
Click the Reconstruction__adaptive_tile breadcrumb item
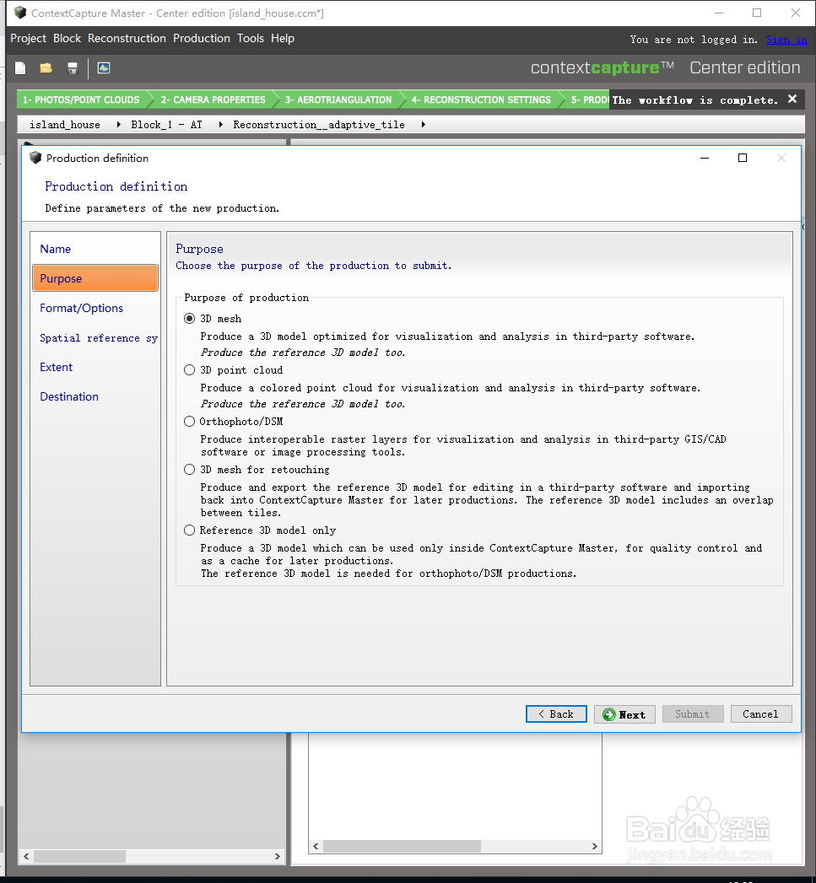click(319, 125)
